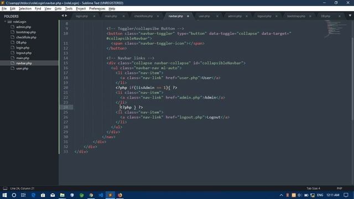
Task: Open volume control in system tray
Action: coord(300,195)
